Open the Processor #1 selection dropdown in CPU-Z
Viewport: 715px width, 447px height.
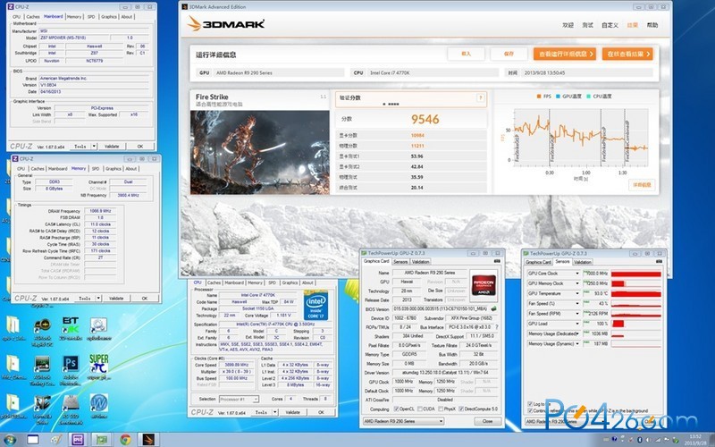click(x=239, y=399)
